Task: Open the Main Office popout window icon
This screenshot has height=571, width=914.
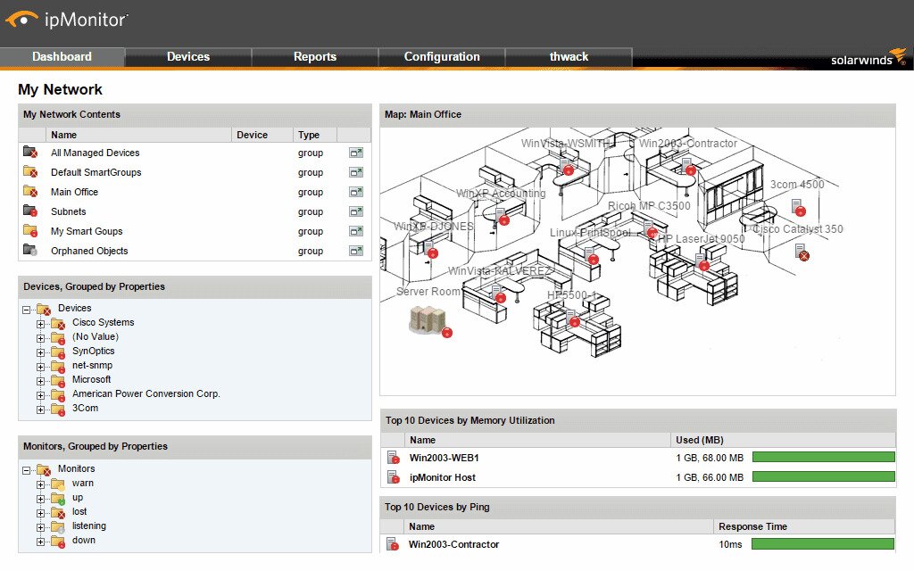Action: coord(357,192)
